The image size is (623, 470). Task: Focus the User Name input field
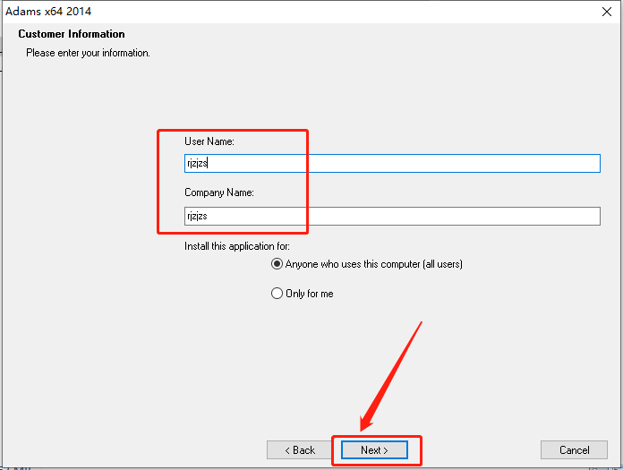point(392,163)
